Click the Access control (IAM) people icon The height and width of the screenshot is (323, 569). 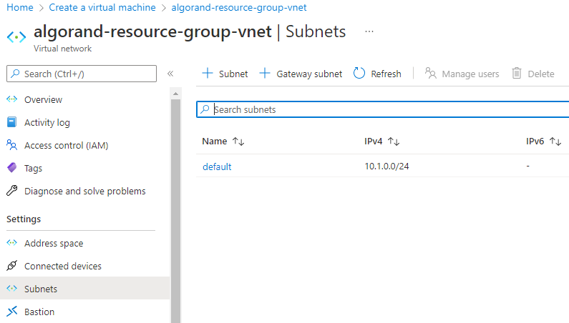tap(12, 145)
